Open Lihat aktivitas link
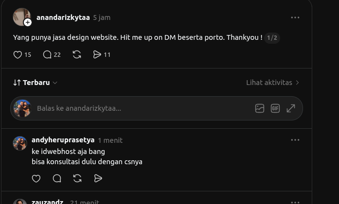 coord(273,83)
